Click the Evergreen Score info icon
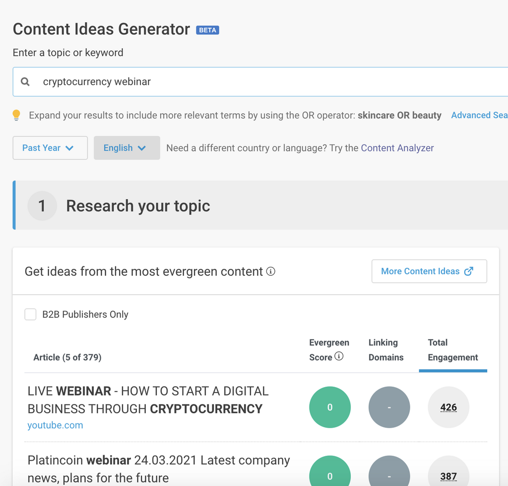The height and width of the screenshot is (486, 508). click(339, 356)
